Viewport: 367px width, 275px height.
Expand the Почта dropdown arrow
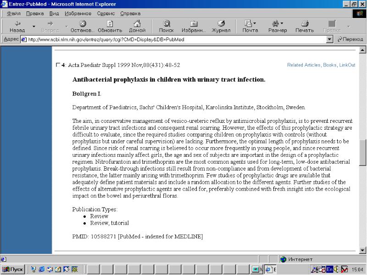click(x=255, y=23)
